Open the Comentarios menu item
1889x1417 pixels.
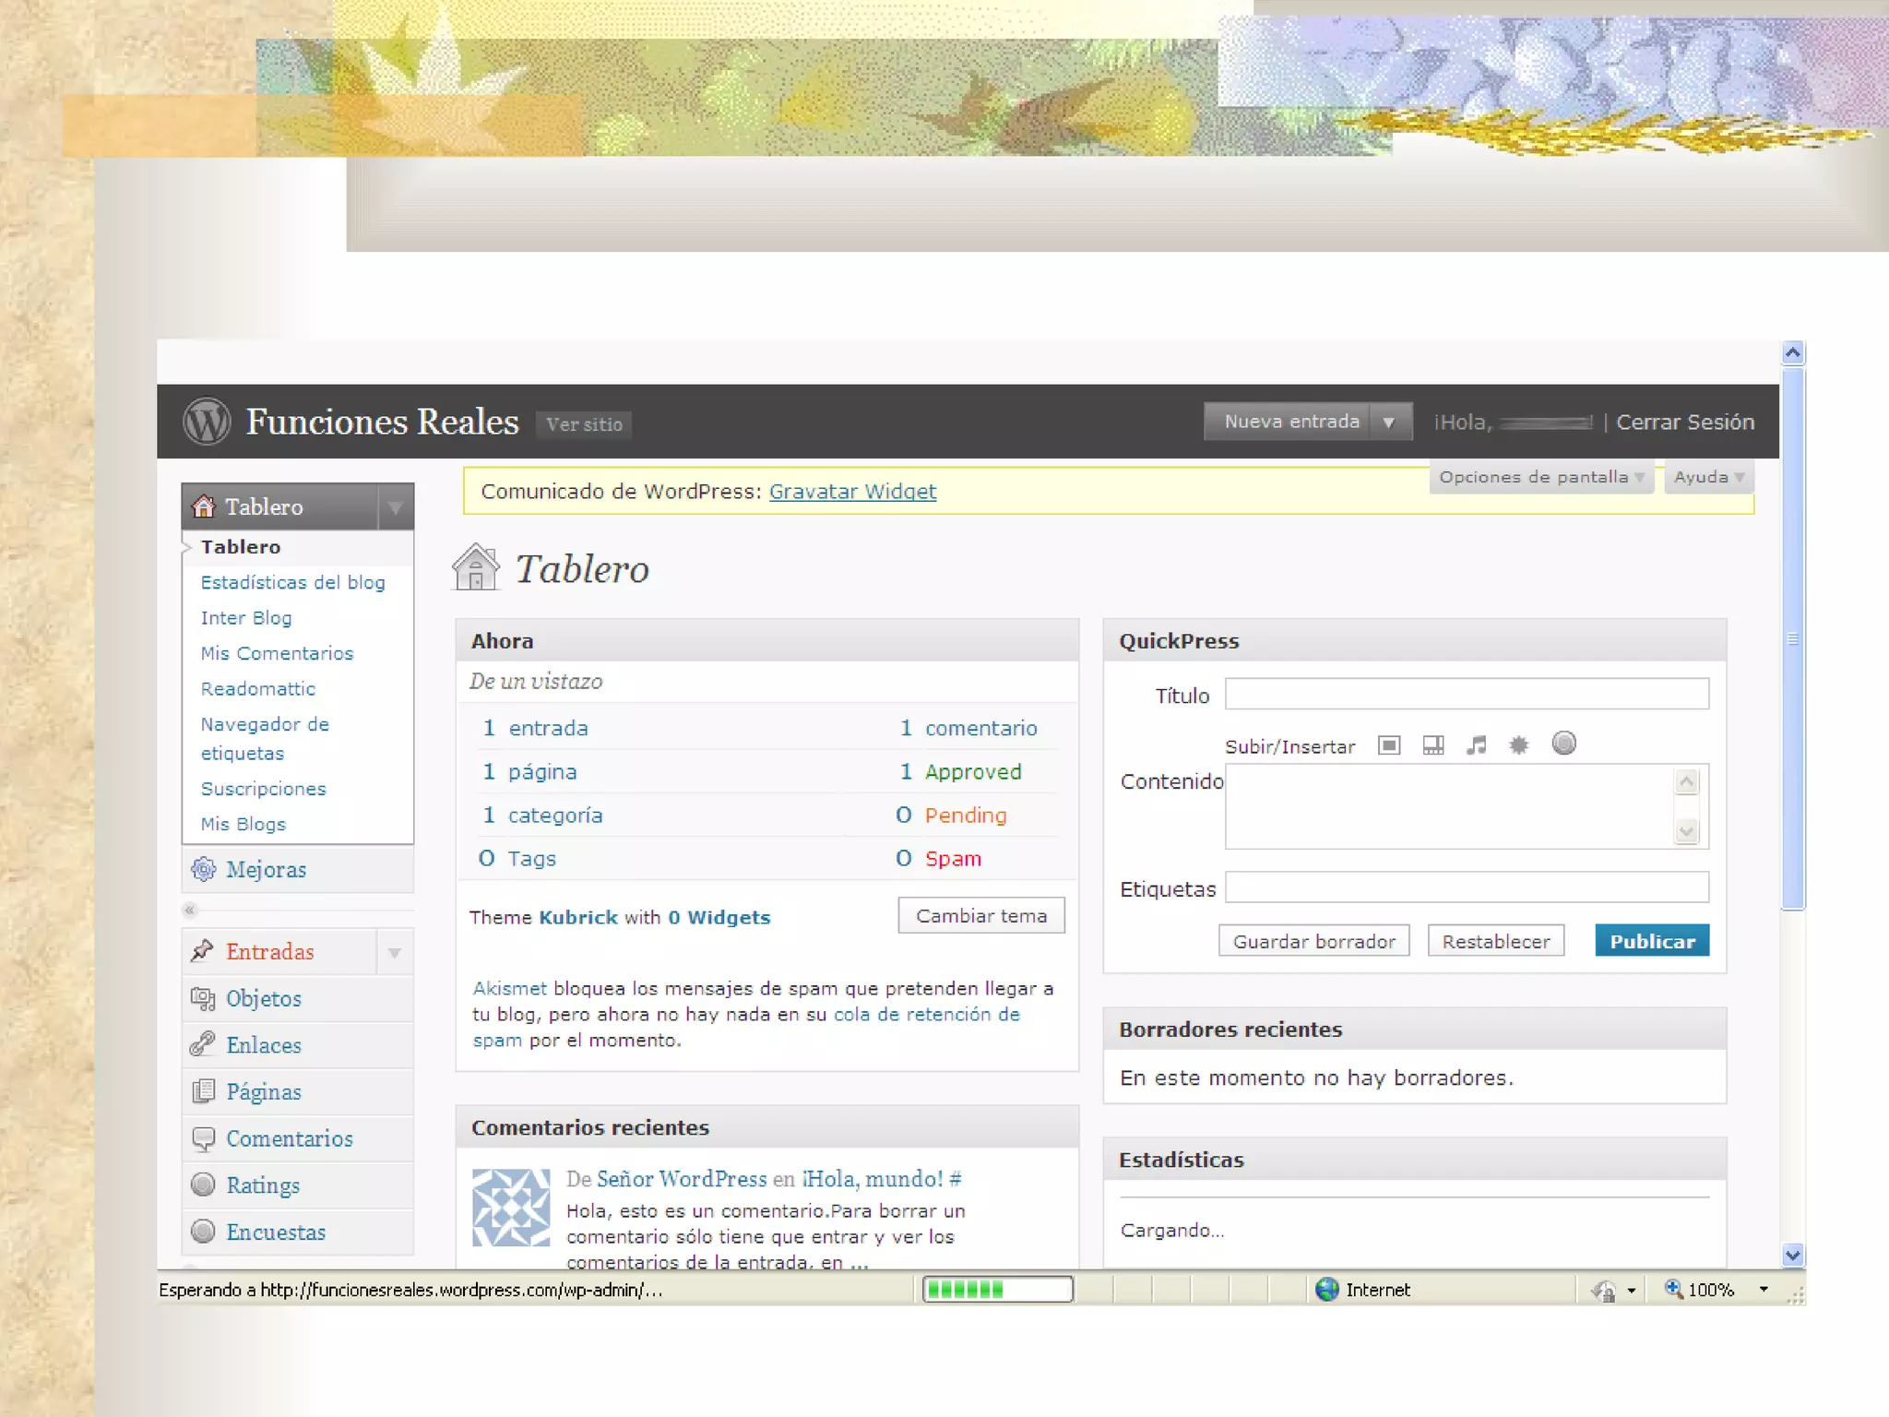pos(289,1138)
